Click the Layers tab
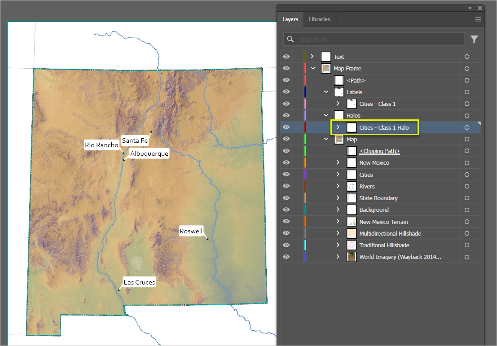 (290, 19)
